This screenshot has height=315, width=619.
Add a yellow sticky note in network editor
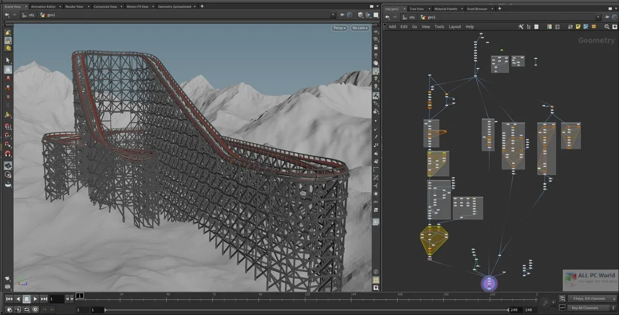(578, 27)
